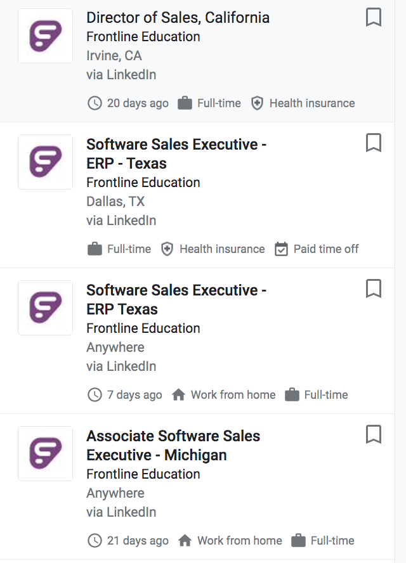Click clock icon next to 21 days ago

tap(95, 541)
